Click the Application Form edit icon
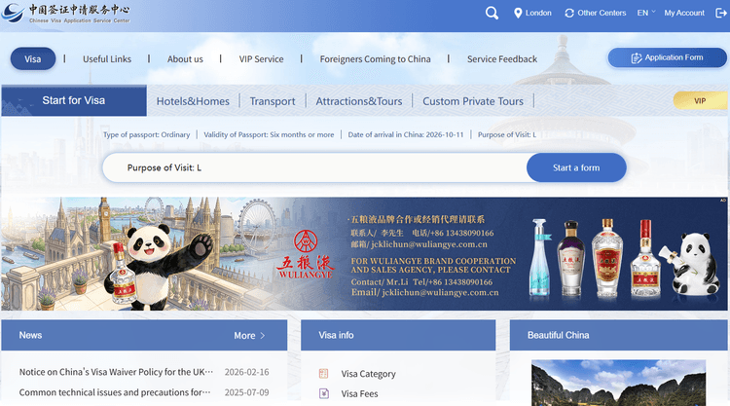The height and width of the screenshot is (406, 730). point(636,58)
